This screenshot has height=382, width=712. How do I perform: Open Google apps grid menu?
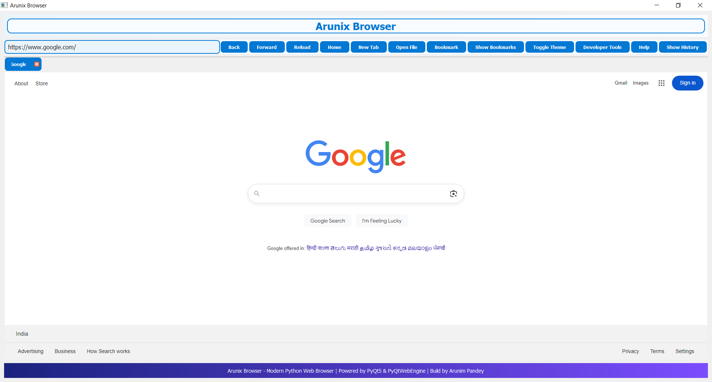tap(662, 83)
